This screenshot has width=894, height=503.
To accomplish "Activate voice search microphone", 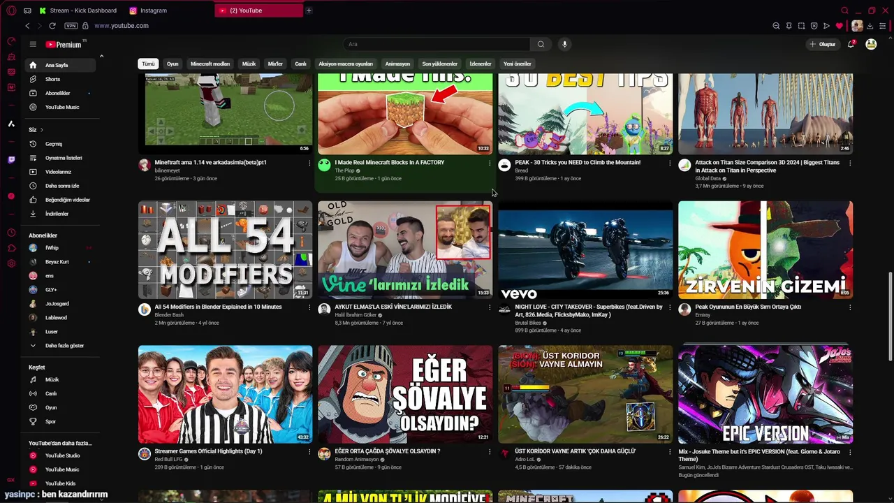I will click(564, 44).
